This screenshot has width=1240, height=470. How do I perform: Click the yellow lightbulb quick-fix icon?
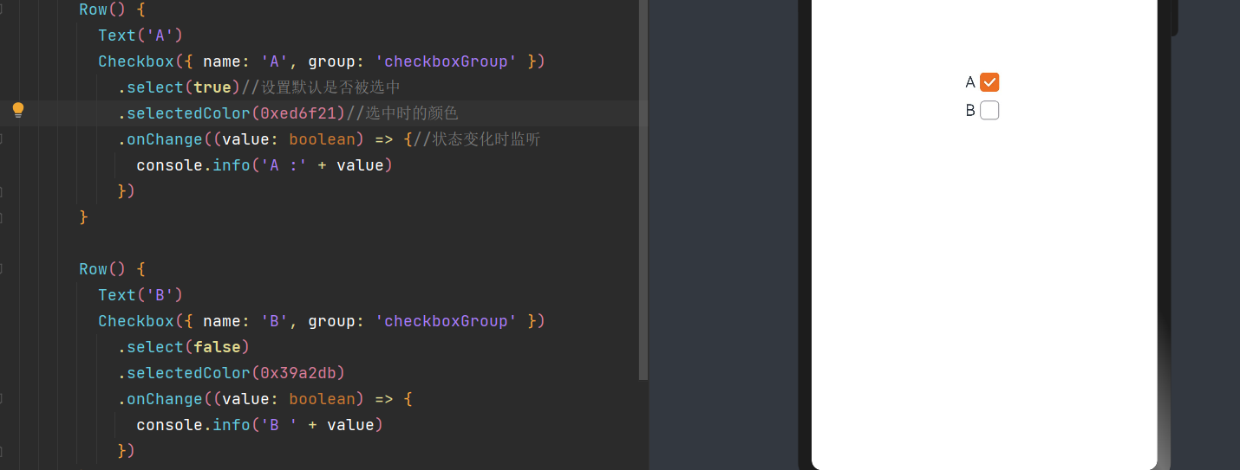tap(17, 110)
